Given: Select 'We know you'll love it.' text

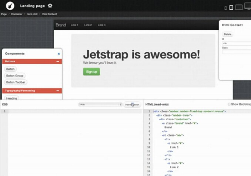Looking at the screenshot, I should pos(100,63).
